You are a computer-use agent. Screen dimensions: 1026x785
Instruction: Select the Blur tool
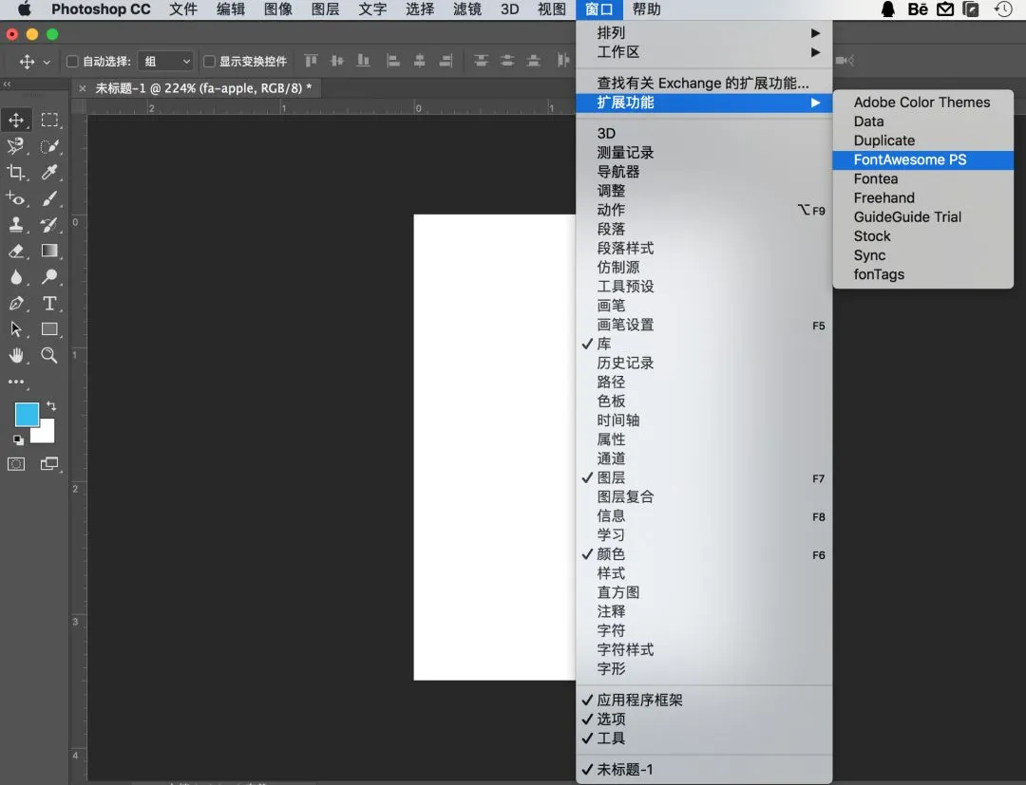[16, 276]
